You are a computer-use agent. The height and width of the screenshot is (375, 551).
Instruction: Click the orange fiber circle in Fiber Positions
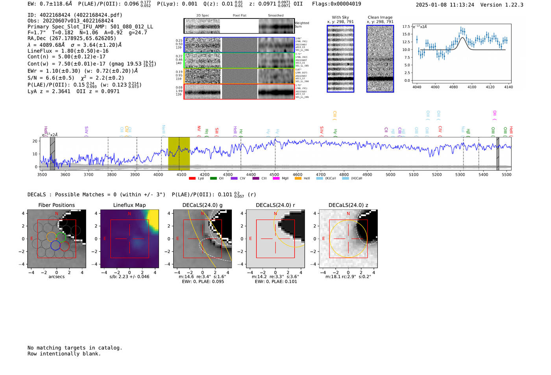[x=52, y=237]
